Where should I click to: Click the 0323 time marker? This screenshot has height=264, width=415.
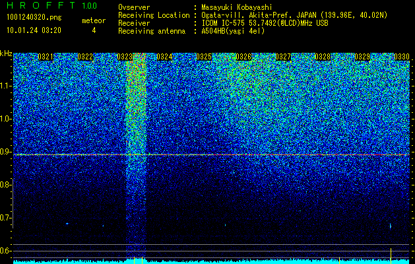(125, 57)
